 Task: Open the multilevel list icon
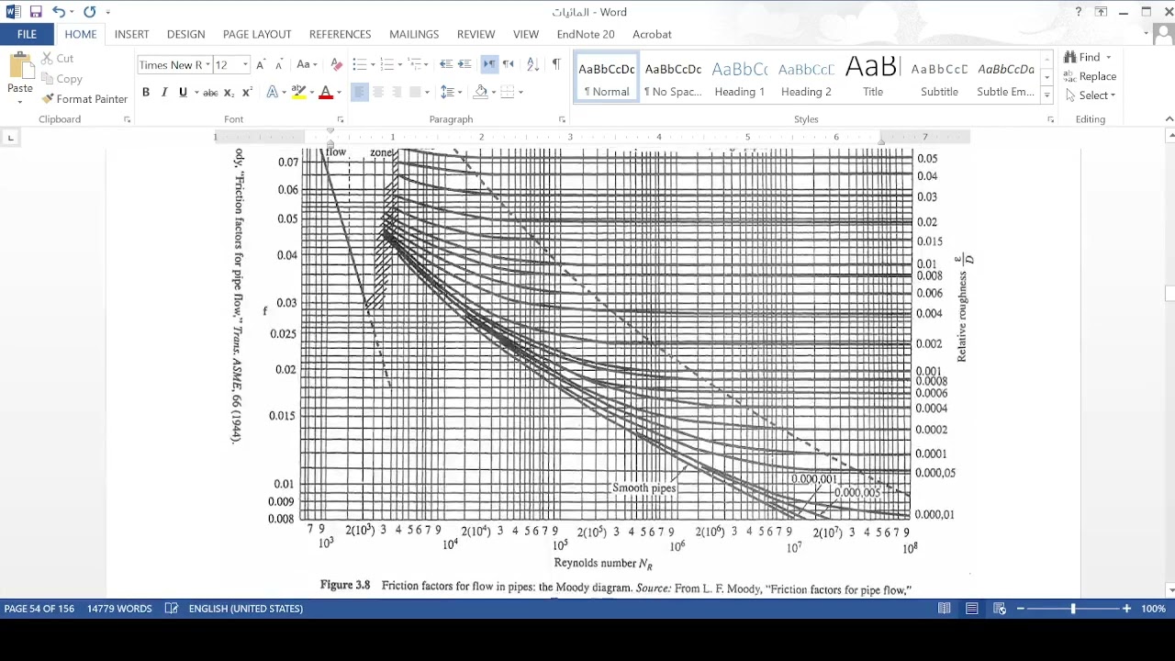[x=415, y=64]
